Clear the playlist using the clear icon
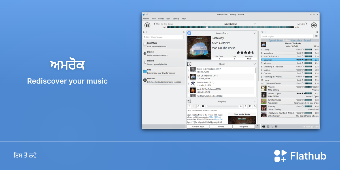 pos(263,126)
